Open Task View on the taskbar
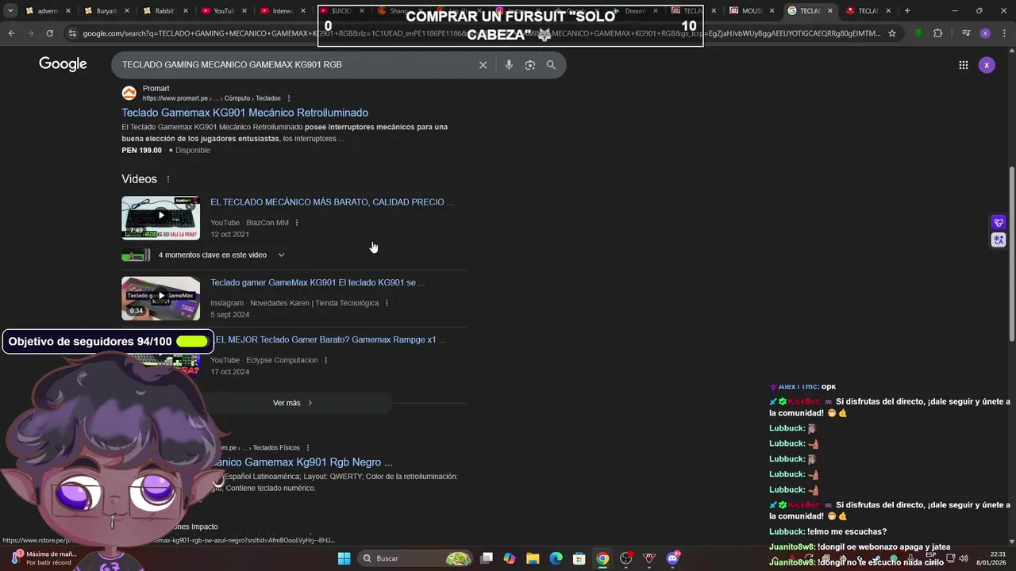Viewport: 1016px width, 571px height. click(487, 558)
